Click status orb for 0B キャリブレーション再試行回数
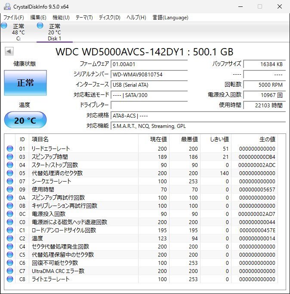 [x=10, y=206]
